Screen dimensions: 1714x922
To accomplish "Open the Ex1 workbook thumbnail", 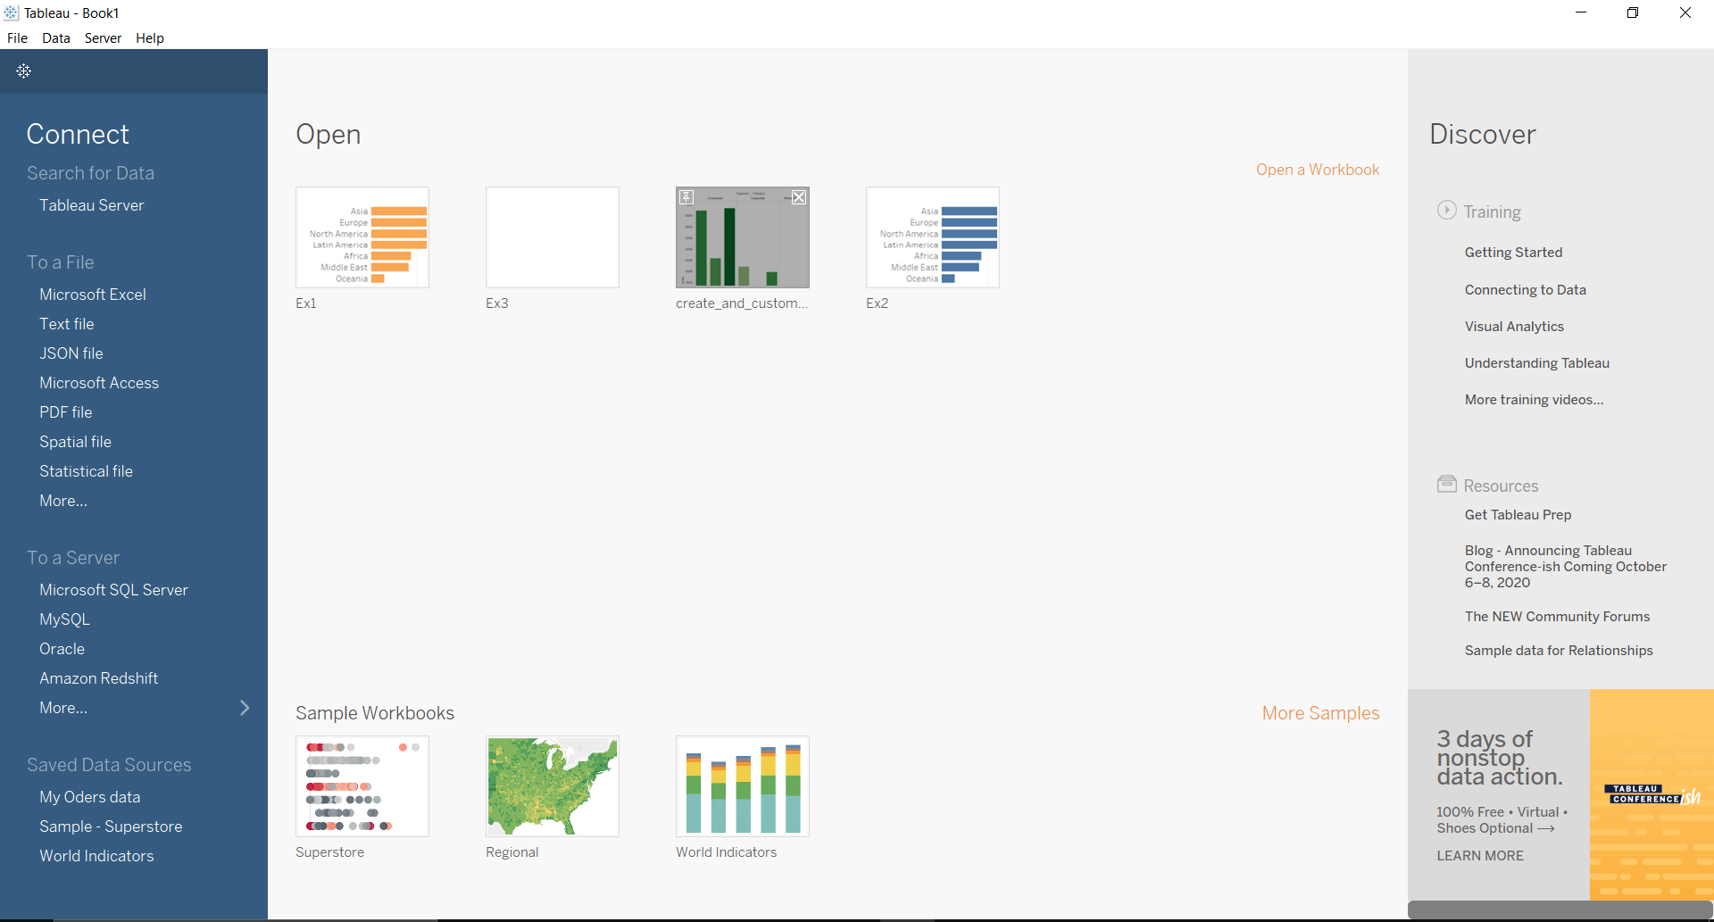I will [362, 237].
